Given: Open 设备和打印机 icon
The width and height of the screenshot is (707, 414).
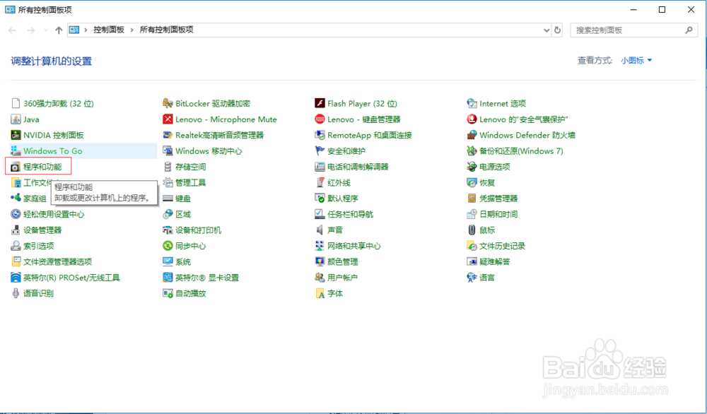Looking at the screenshot, I should coord(168,230).
